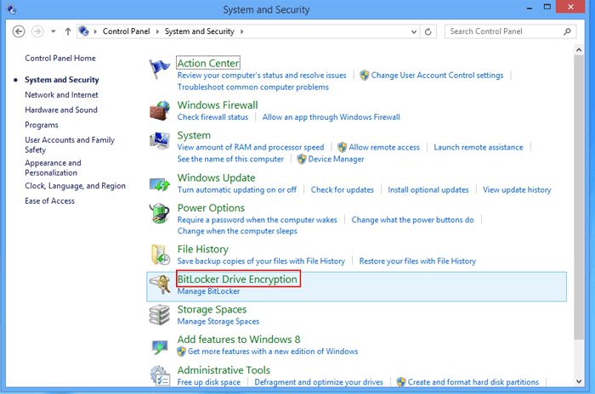Click Allow an app through Windows Firewall
Image resolution: width=595 pixels, height=394 pixels.
point(331,117)
